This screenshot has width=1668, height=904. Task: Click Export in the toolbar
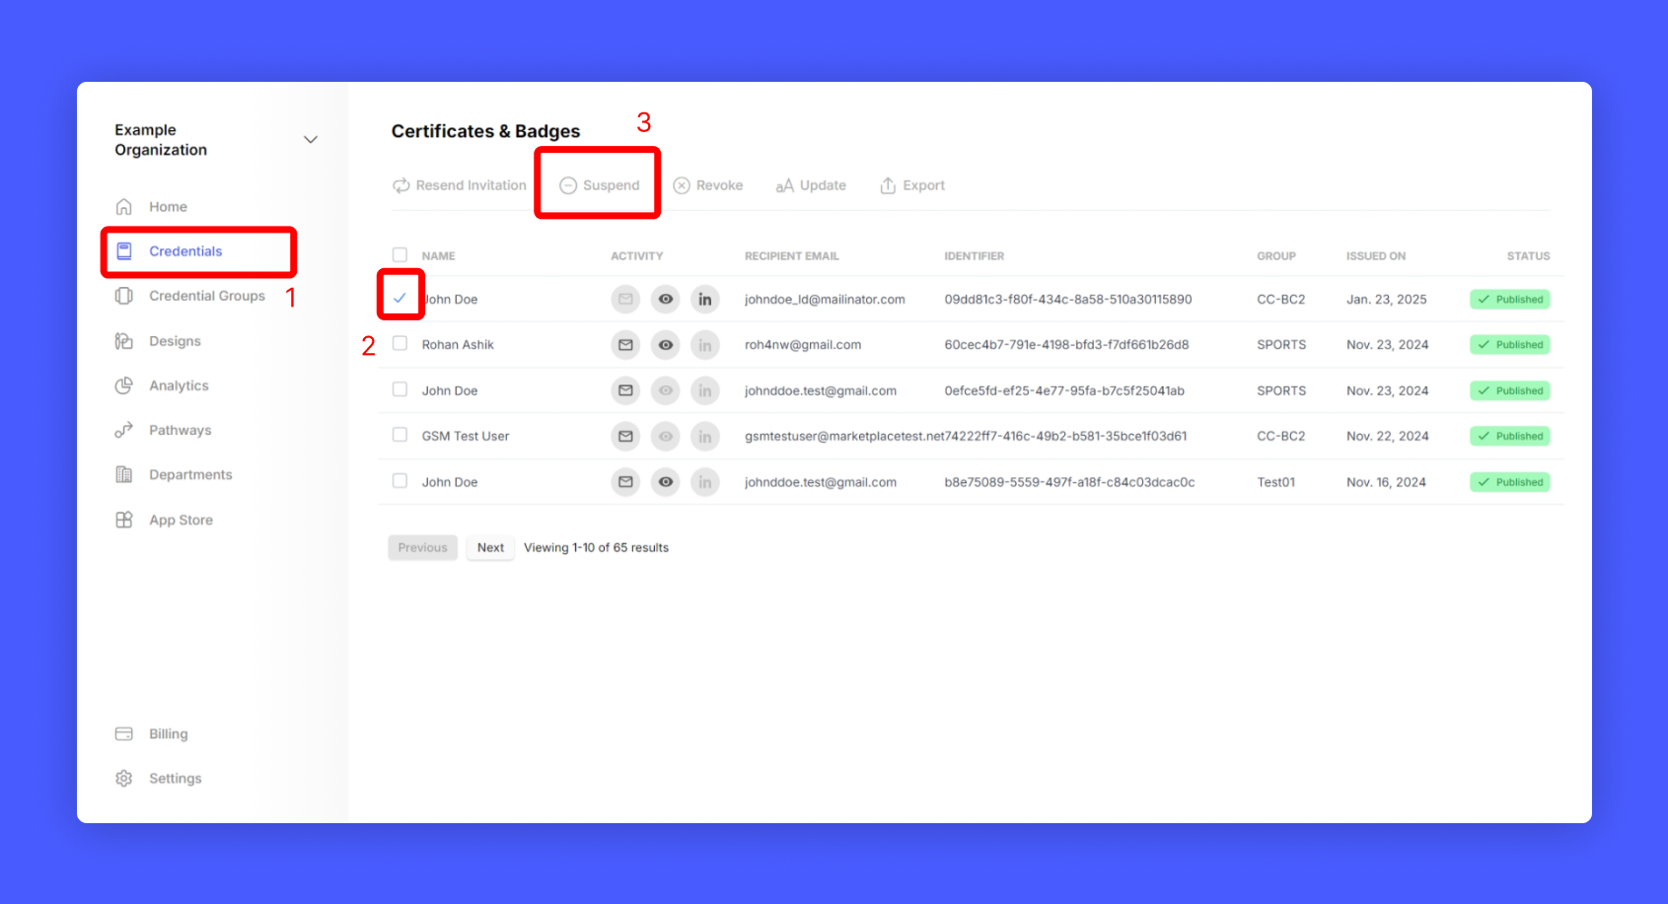point(912,185)
